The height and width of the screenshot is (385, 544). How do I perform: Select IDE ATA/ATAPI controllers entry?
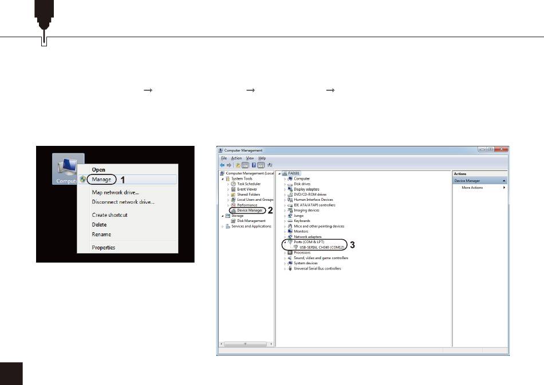click(314, 205)
